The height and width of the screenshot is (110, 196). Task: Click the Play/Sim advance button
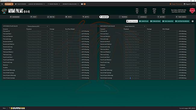coord(9,4)
